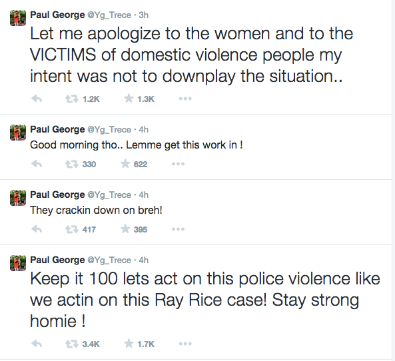
Task: Favorite the 'Good morning tho' tweet
Action: pos(125,164)
